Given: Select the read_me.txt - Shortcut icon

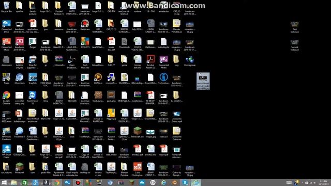Looking at the screenshot, I should [124, 8].
